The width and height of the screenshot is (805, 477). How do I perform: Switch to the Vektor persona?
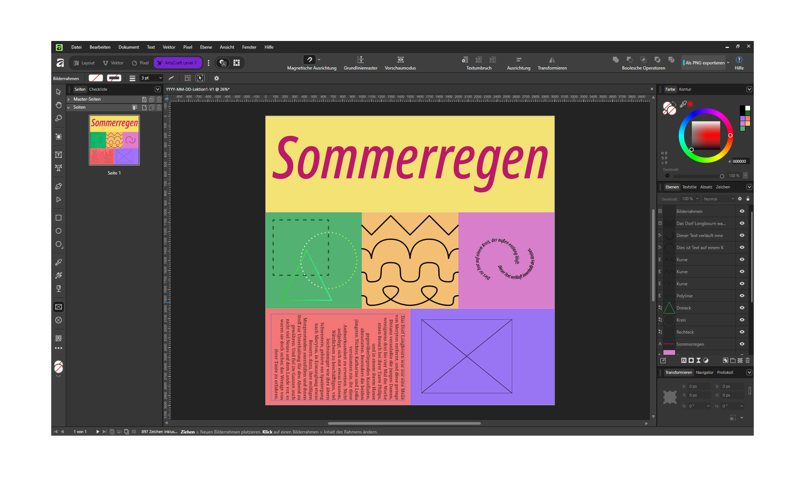(x=113, y=63)
